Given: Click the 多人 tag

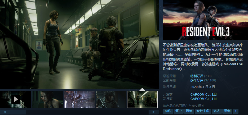Looking at the screenshot, I should coord(216,111).
